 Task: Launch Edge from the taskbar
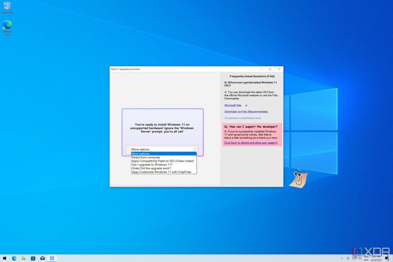pyautogui.click(x=14, y=258)
